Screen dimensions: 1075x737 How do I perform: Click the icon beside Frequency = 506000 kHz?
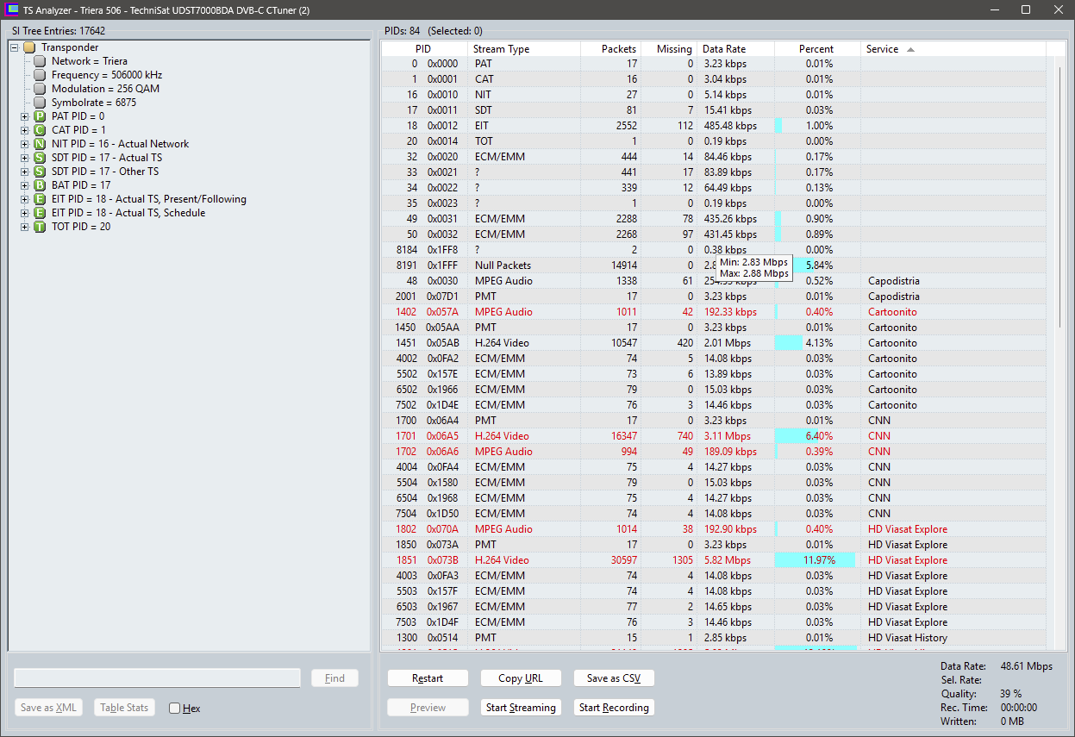40,75
